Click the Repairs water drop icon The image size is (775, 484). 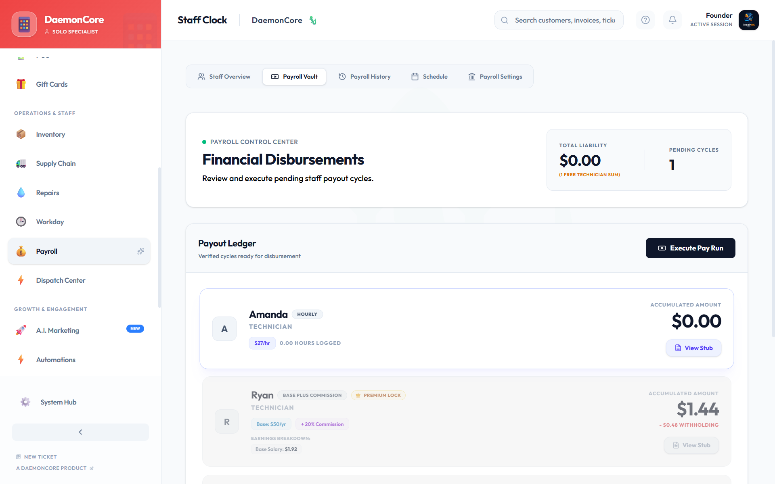coord(21,193)
